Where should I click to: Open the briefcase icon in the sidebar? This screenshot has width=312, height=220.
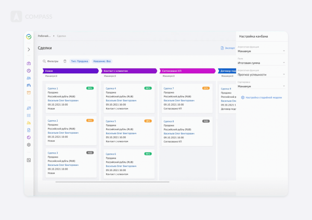point(29,63)
